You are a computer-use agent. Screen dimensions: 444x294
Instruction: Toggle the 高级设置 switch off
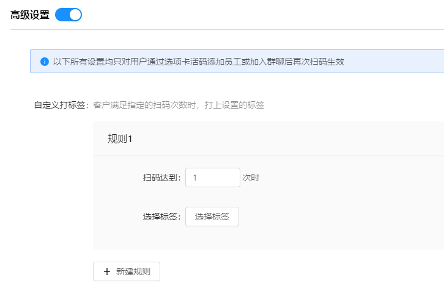point(68,15)
